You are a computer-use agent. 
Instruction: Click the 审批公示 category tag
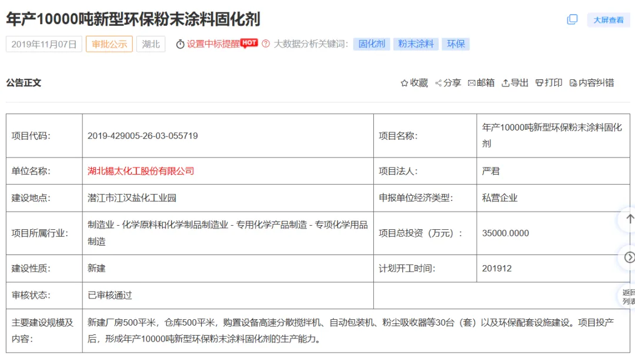tap(109, 44)
